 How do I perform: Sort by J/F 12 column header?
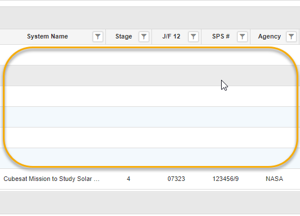[x=171, y=36]
